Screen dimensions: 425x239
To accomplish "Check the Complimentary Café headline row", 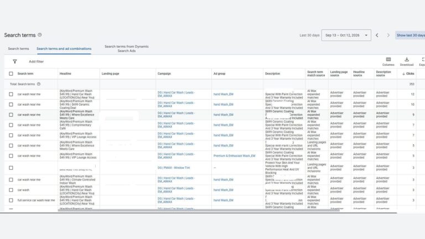I will [x=11, y=125].
